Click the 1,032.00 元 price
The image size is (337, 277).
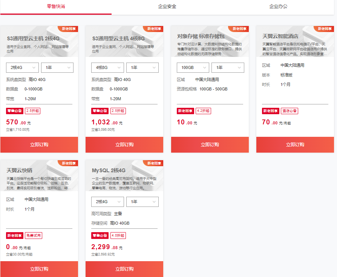107,122
